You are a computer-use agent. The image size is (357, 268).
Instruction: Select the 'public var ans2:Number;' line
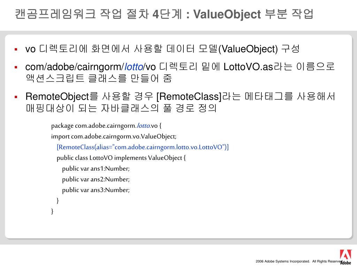[x=96, y=179]
